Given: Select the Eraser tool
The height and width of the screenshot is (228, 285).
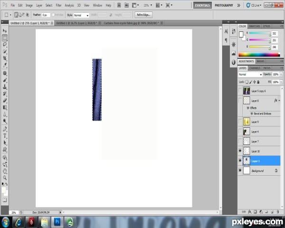Looking at the screenshot, I should (5, 100).
